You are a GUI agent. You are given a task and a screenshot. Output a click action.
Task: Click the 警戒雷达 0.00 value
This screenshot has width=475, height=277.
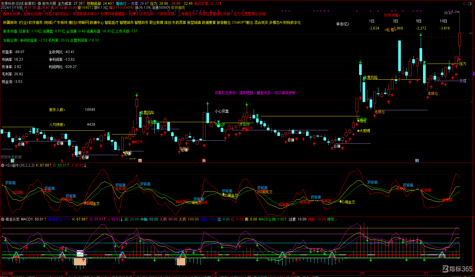[x=59, y=219]
